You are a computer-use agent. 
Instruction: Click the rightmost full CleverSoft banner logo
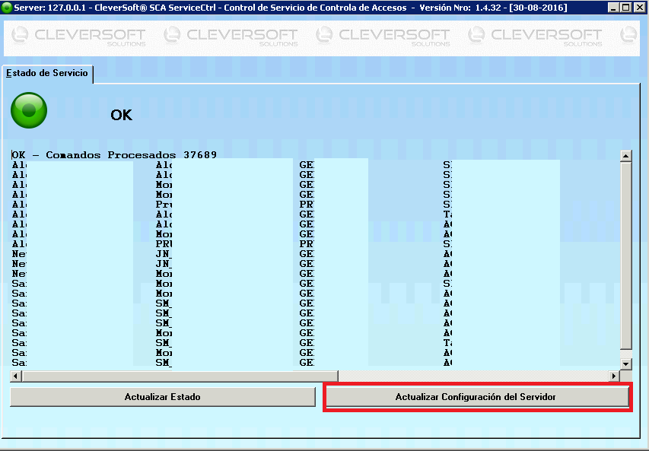pos(536,36)
